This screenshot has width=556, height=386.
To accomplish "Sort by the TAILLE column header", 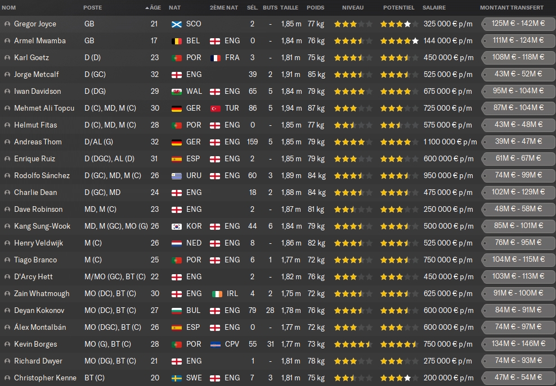I will tap(289, 7).
